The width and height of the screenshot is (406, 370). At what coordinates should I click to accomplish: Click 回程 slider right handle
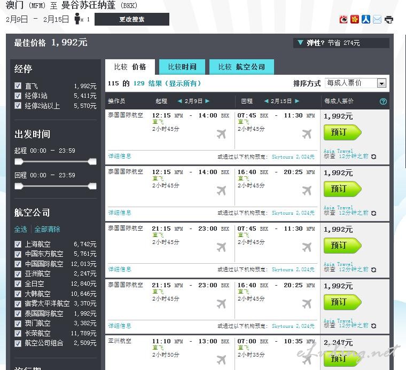[92, 186]
